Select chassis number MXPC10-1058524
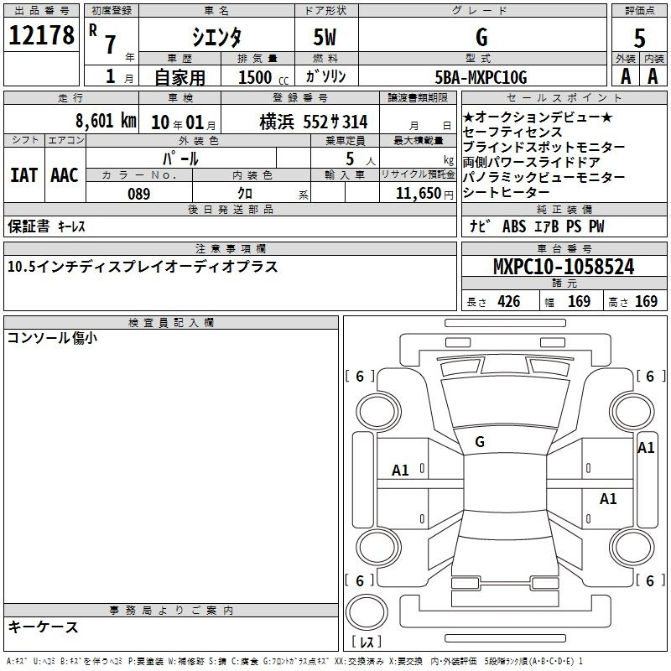Viewport: 671px width, 671px height. pos(563,267)
